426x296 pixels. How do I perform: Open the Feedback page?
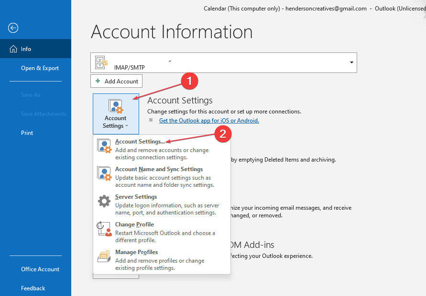click(x=35, y=288)
